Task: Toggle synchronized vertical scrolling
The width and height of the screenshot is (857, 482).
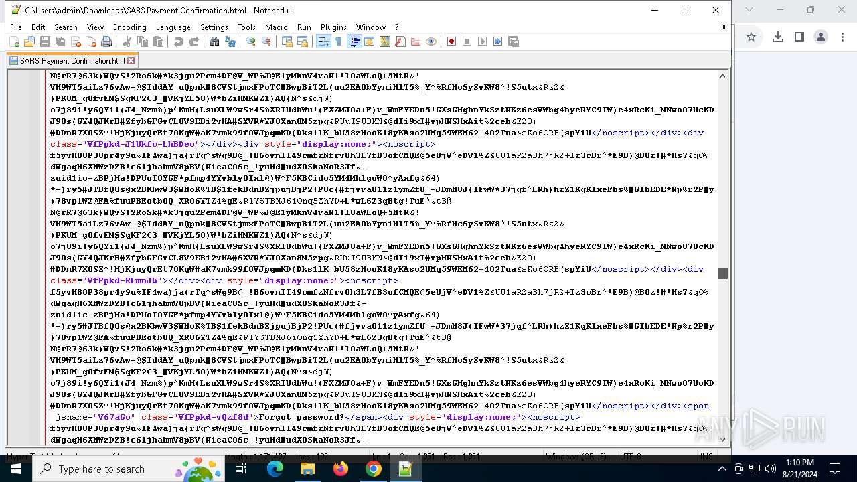Action: pos(287,42)
